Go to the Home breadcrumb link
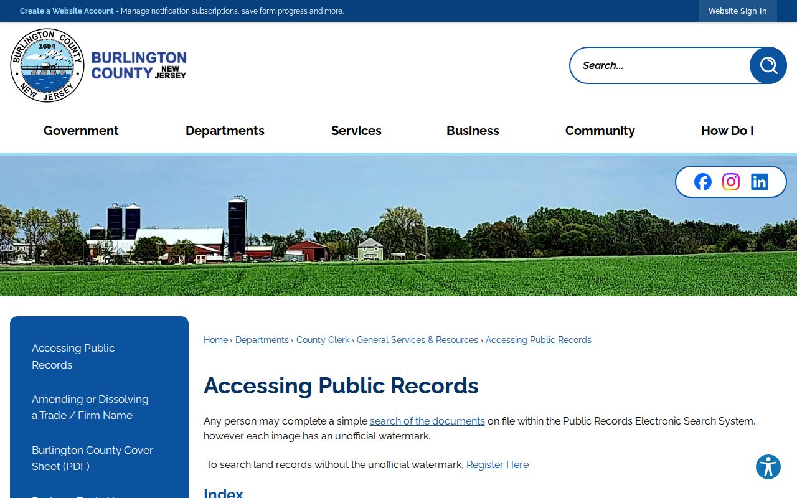Viewport: 797px width, 498px height. pos(215,340)
